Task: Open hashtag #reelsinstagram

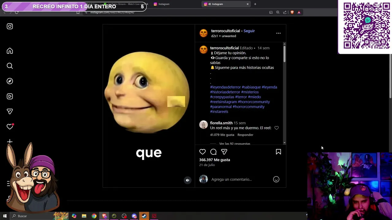Action: point(224,102)
